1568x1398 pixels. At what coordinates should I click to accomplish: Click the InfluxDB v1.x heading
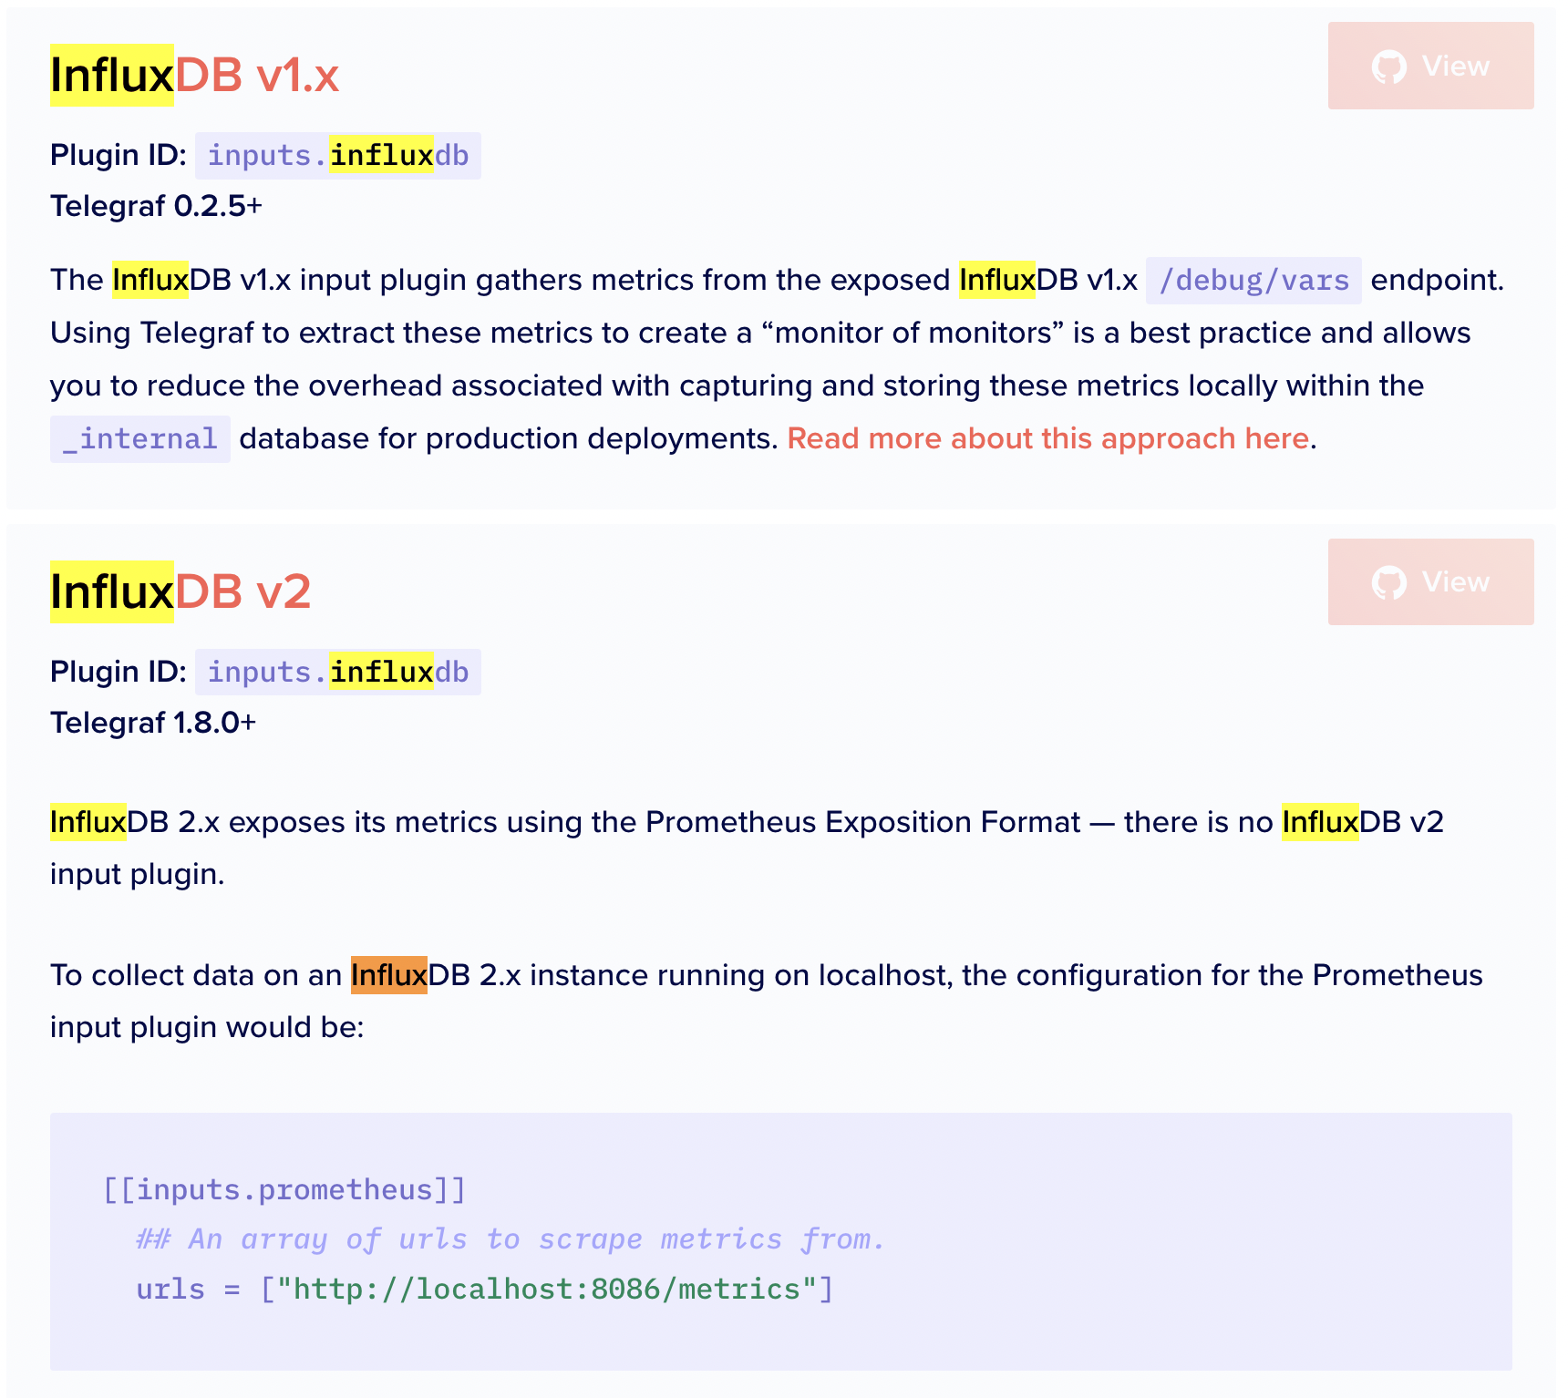[x=194, y=75]
